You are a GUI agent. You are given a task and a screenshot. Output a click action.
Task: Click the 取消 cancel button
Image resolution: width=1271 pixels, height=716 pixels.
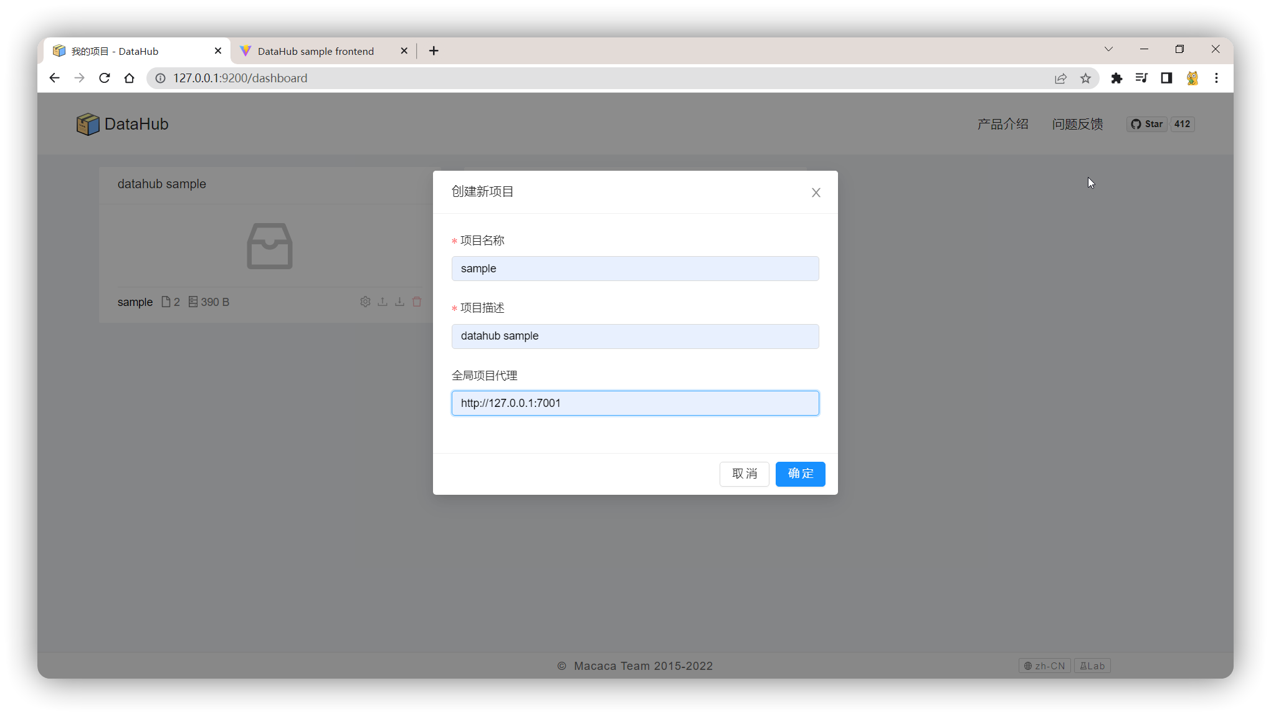[x=744, y=474]
